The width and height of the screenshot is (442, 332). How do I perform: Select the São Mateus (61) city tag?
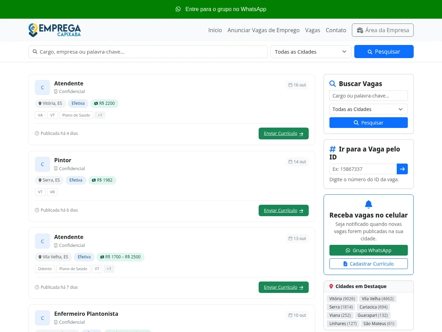[379, 324]
